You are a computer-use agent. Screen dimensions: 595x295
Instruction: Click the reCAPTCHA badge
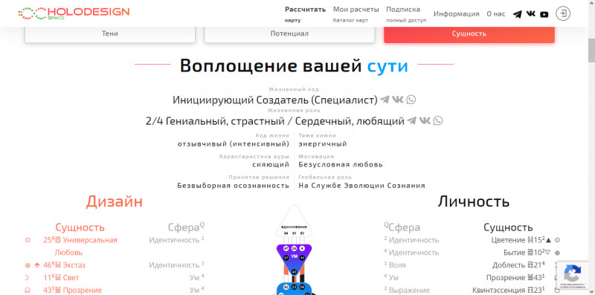pos(572,274)
